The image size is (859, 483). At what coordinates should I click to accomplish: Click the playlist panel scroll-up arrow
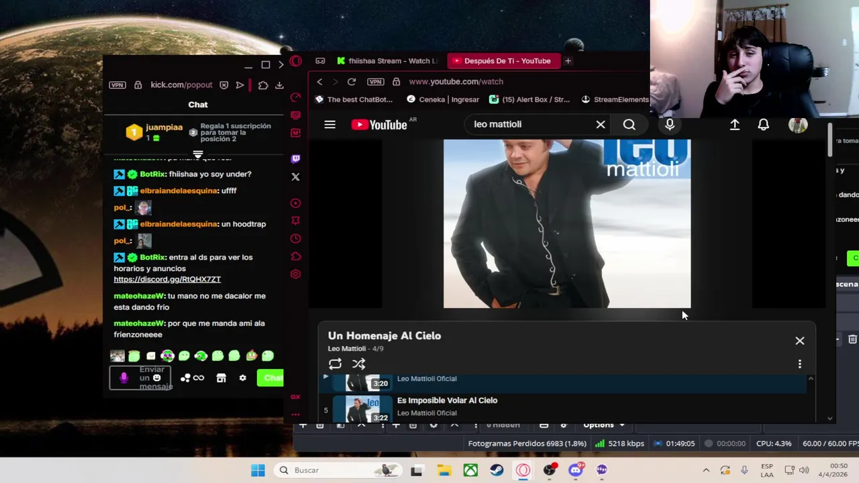coord(811,380)
